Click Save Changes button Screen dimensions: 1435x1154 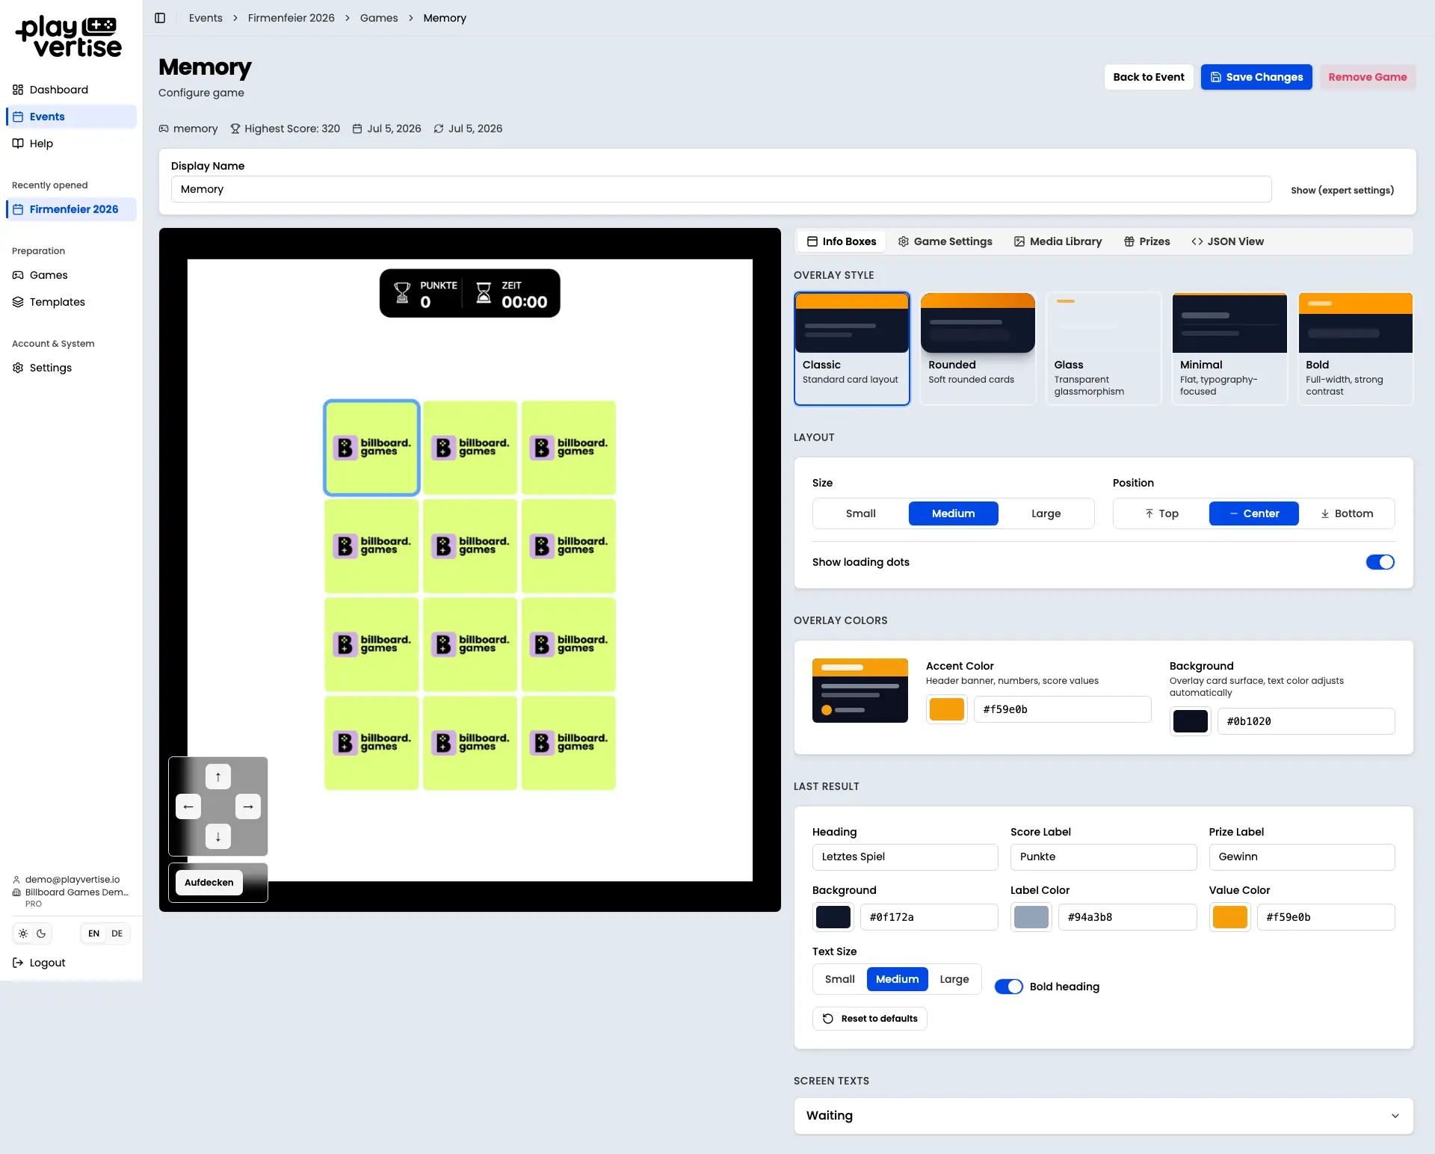point(1256,77)
